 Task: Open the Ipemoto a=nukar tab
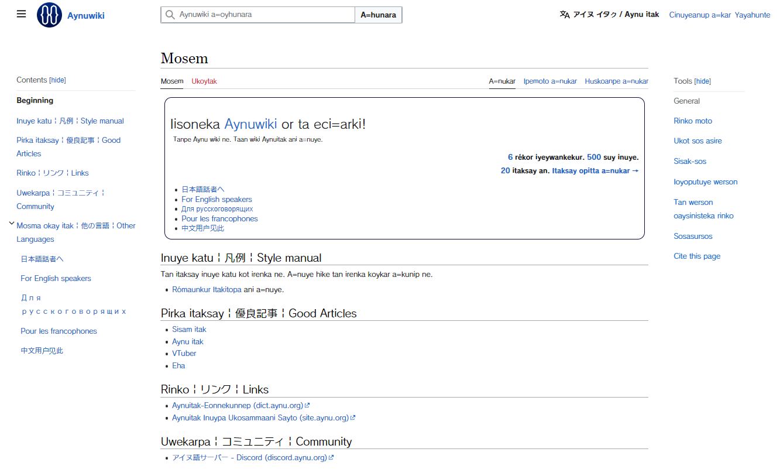tap(549, 81)
